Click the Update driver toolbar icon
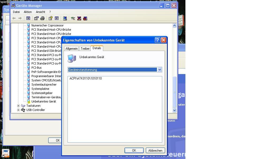This screenshot has width=254, height=159. 73,18
